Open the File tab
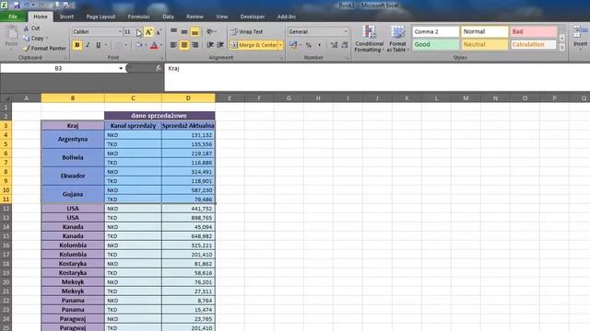The height and width of the screenshot is (331, 590). coord(13,17)
